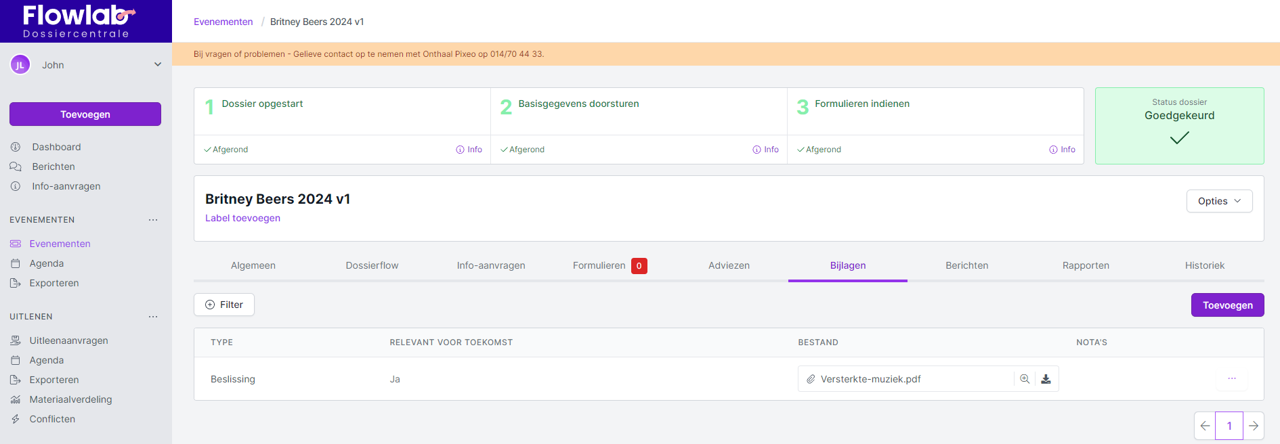Open the Opties dropdown
The width and height of the screenshot is (1280, 444).
(1219, 201)
